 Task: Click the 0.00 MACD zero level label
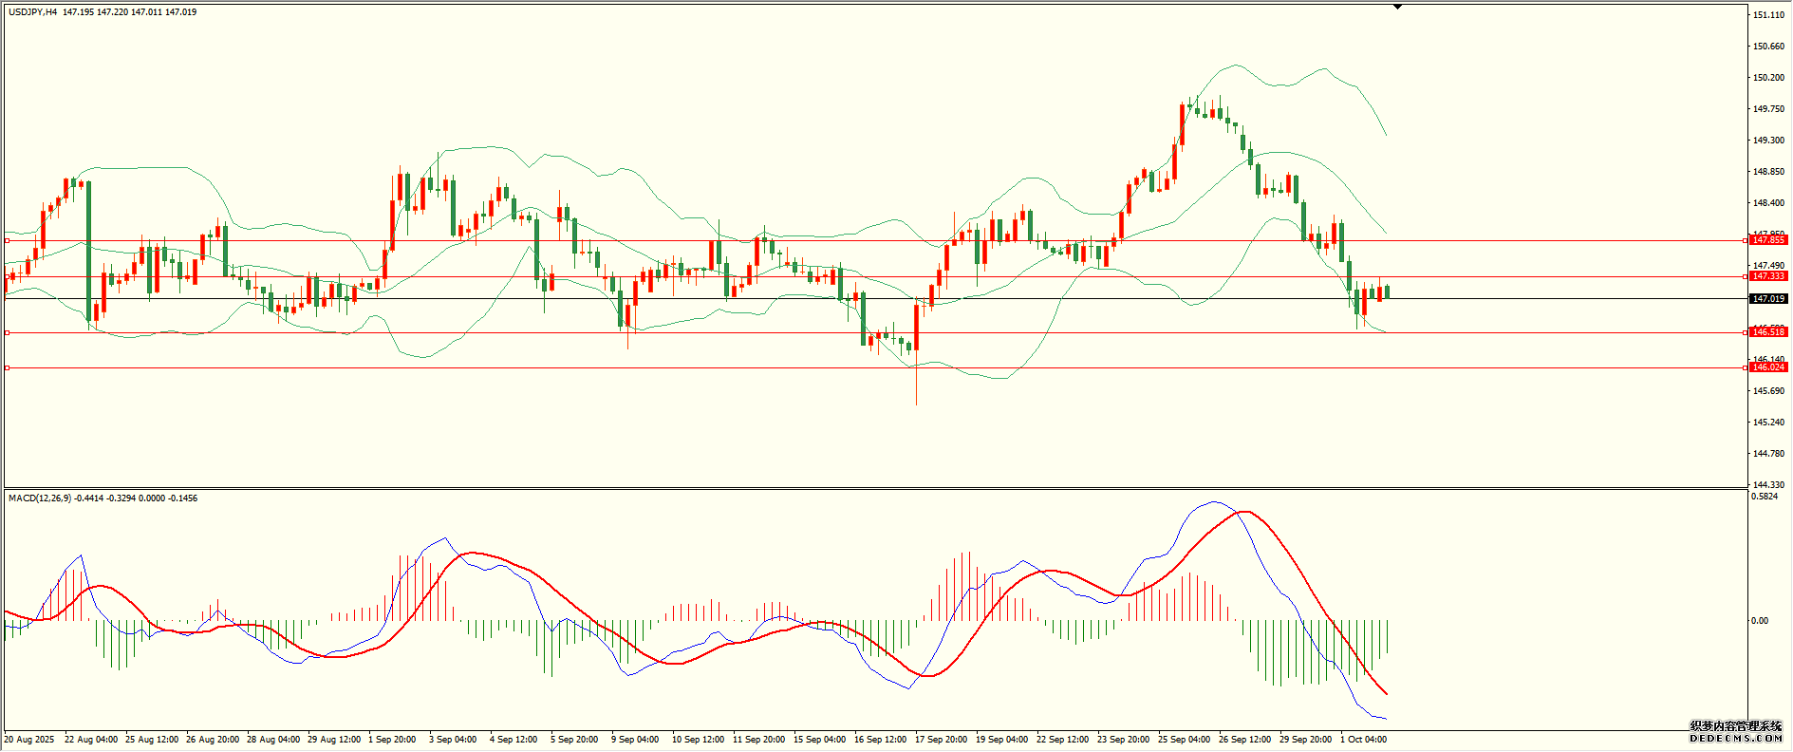point(1760,621)
